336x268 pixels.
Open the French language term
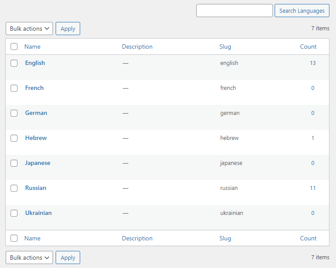[34, 88]
